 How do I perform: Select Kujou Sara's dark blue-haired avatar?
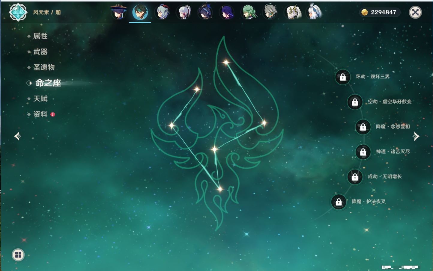(205, 12)
